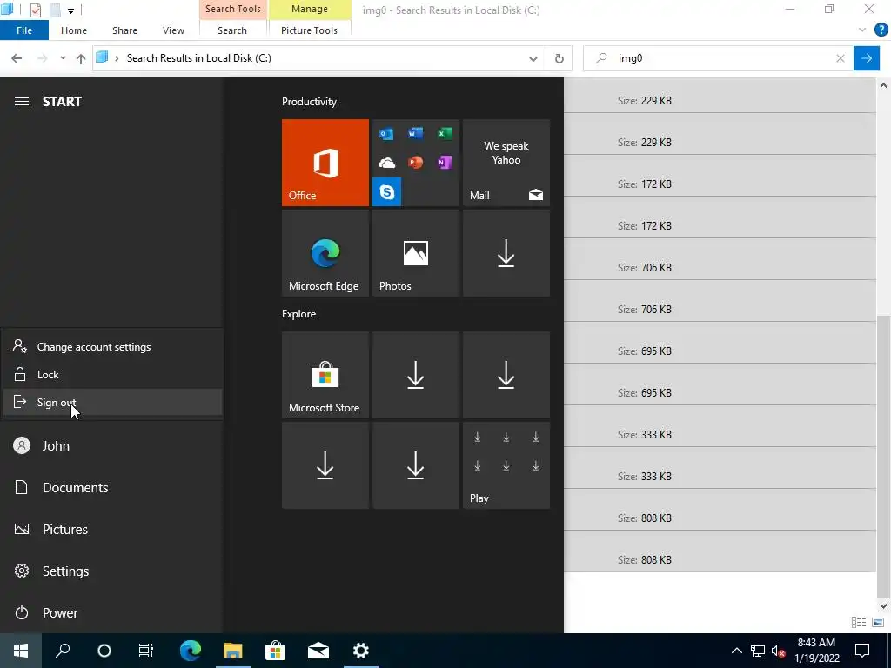Open the Search ribbon tab
Viewport: 891px width, 668px height.
[232, 30]
